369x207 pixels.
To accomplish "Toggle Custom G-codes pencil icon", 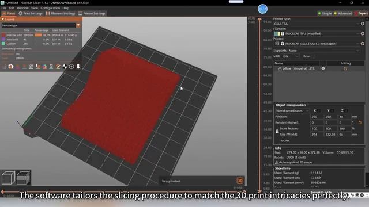I will [58, 67].
